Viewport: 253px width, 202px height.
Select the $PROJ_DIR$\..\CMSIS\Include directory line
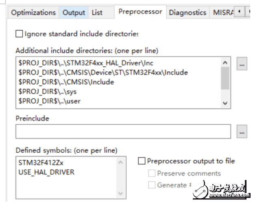pyautogui.click(x=66, y=82)
